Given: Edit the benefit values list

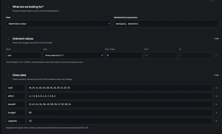Looking at the screenshot, I should coord(120,104).
